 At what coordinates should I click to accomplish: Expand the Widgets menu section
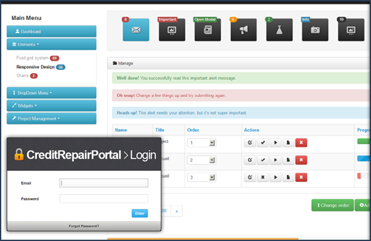pos(51,105)
